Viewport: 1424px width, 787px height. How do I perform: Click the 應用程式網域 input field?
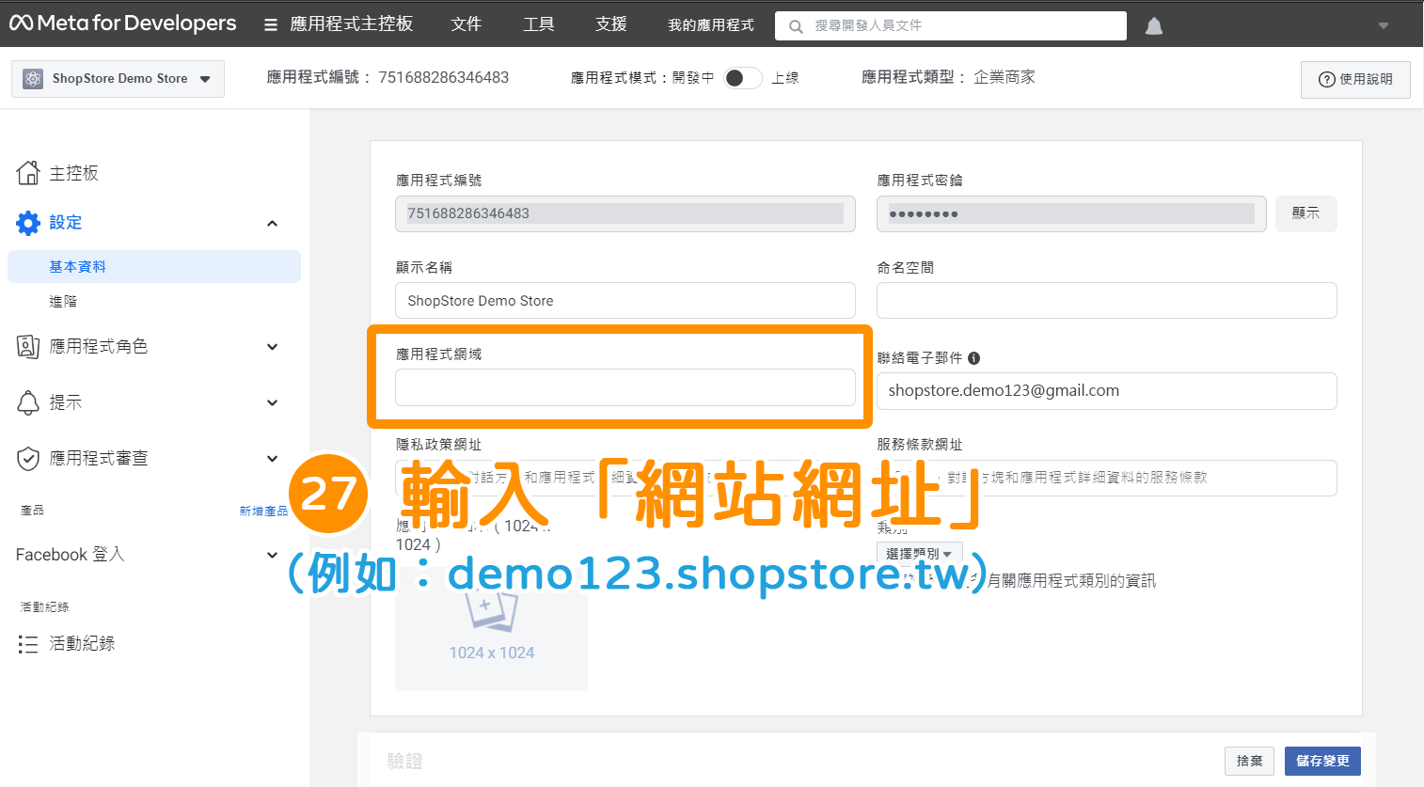(x=625, y=387)
